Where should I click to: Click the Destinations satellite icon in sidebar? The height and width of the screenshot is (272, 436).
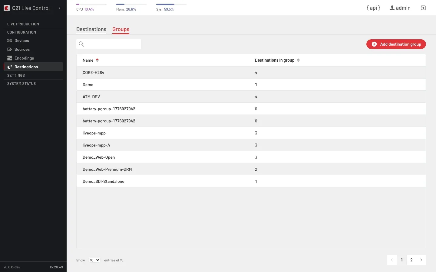point(10,67)
